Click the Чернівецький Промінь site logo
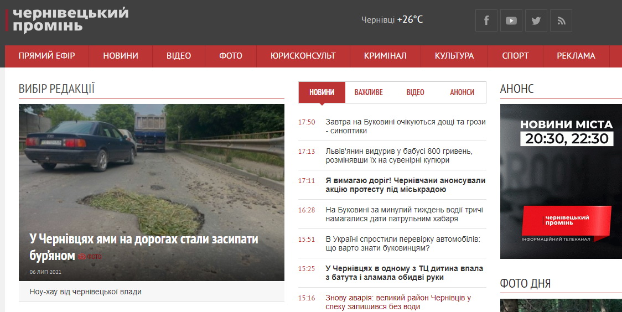Viewport: 622px width, 312px height. pos(70,20)
